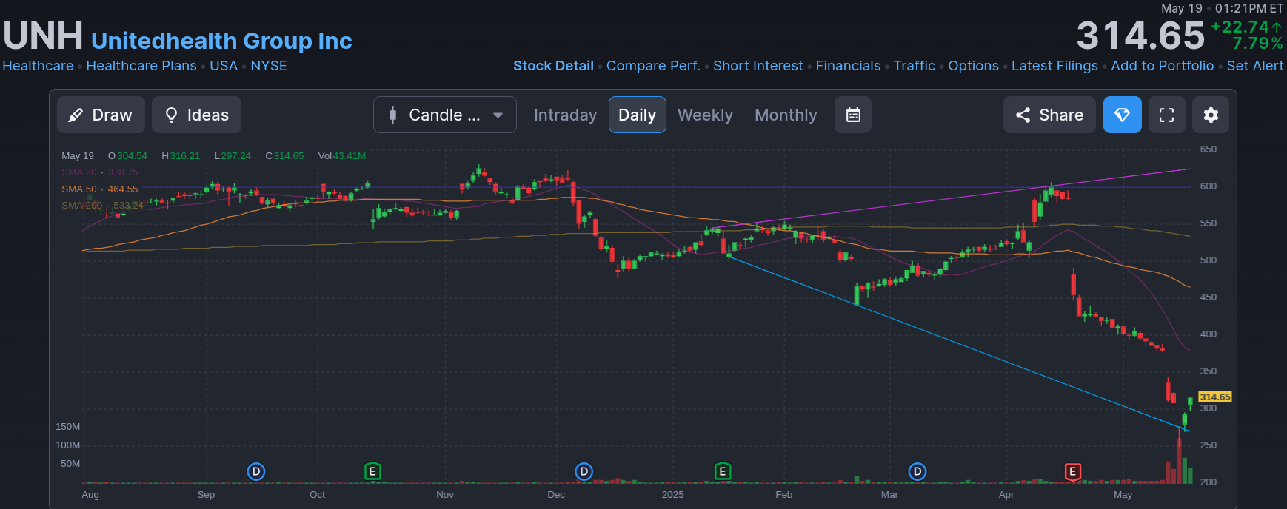Click Add to Portfolio link

(1163, 66)
